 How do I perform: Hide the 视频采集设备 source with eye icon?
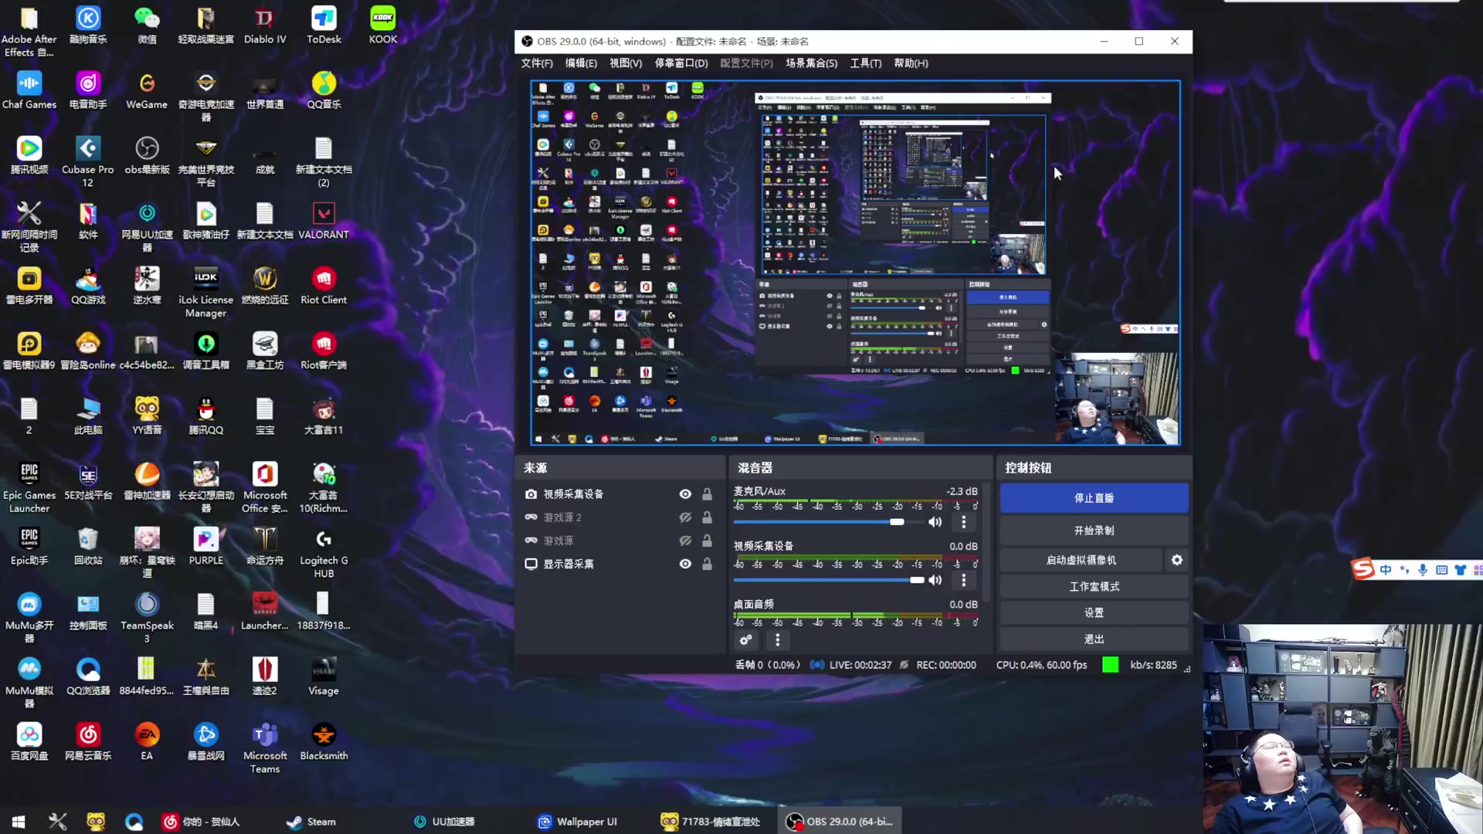tap(685, 494)
